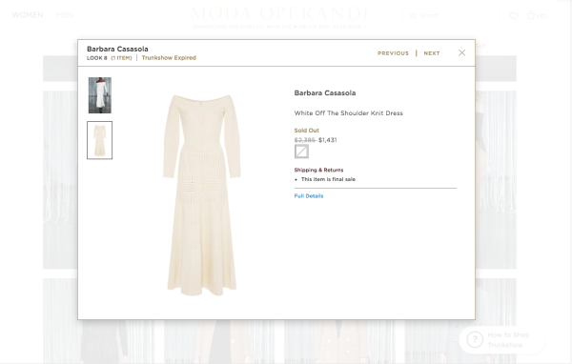Open the Full Details link

309,196
